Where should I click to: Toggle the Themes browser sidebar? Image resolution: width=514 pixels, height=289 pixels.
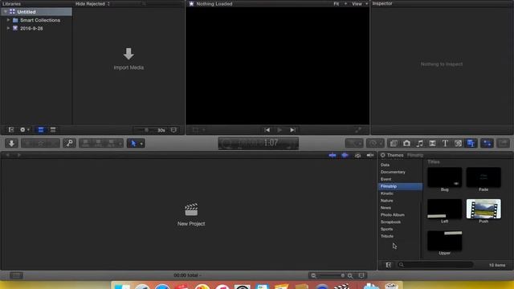(x=389, y=265)
